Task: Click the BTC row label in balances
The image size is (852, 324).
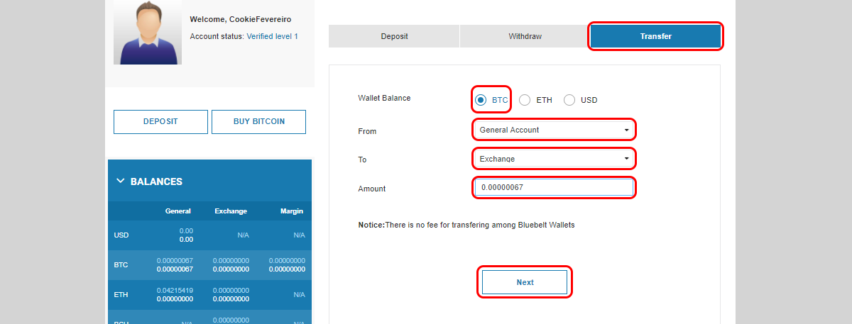Action: pos(121,265)
